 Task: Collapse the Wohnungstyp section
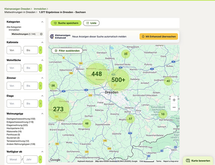[42, 114]
